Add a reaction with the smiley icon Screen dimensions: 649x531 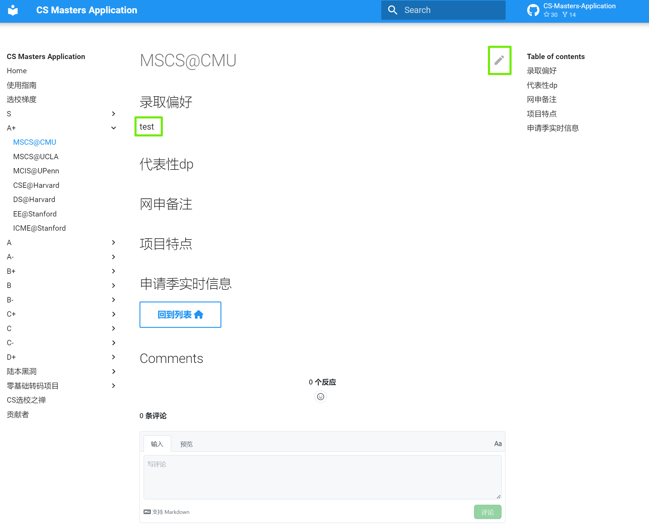[x=321, y=397]
